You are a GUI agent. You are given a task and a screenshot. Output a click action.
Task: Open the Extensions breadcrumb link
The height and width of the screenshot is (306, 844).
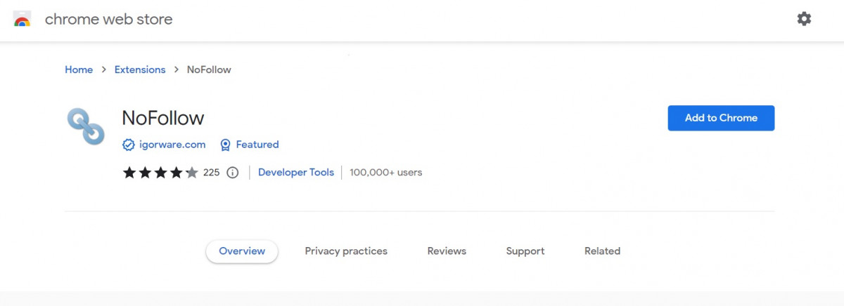pyautogui.click(x=140, y=69)
